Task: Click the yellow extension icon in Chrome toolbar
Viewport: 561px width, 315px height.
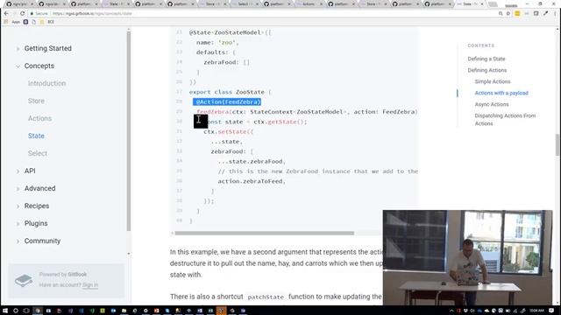Action: coord(517,14)
